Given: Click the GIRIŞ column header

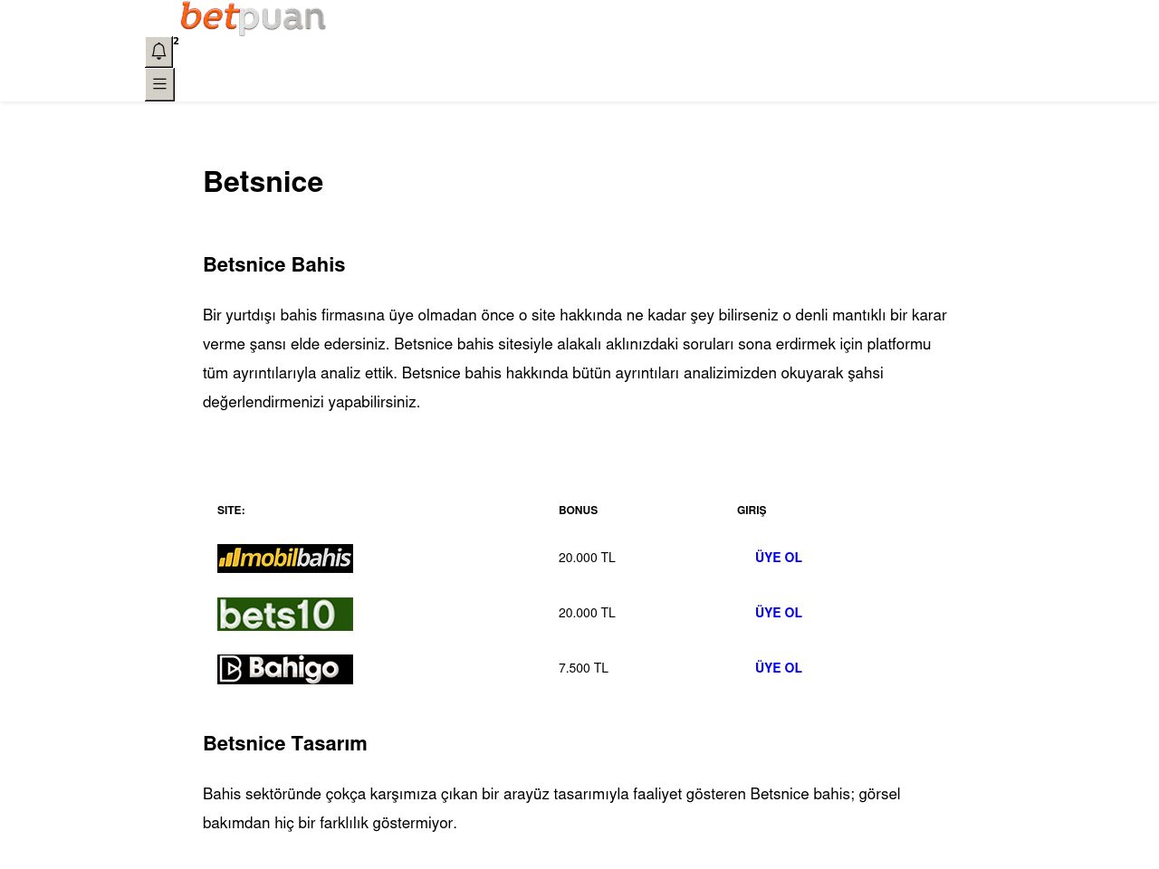Looking at the screenshot, I should click(x=752, y=511).
